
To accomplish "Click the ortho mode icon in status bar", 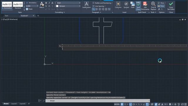I will [130, 104].
